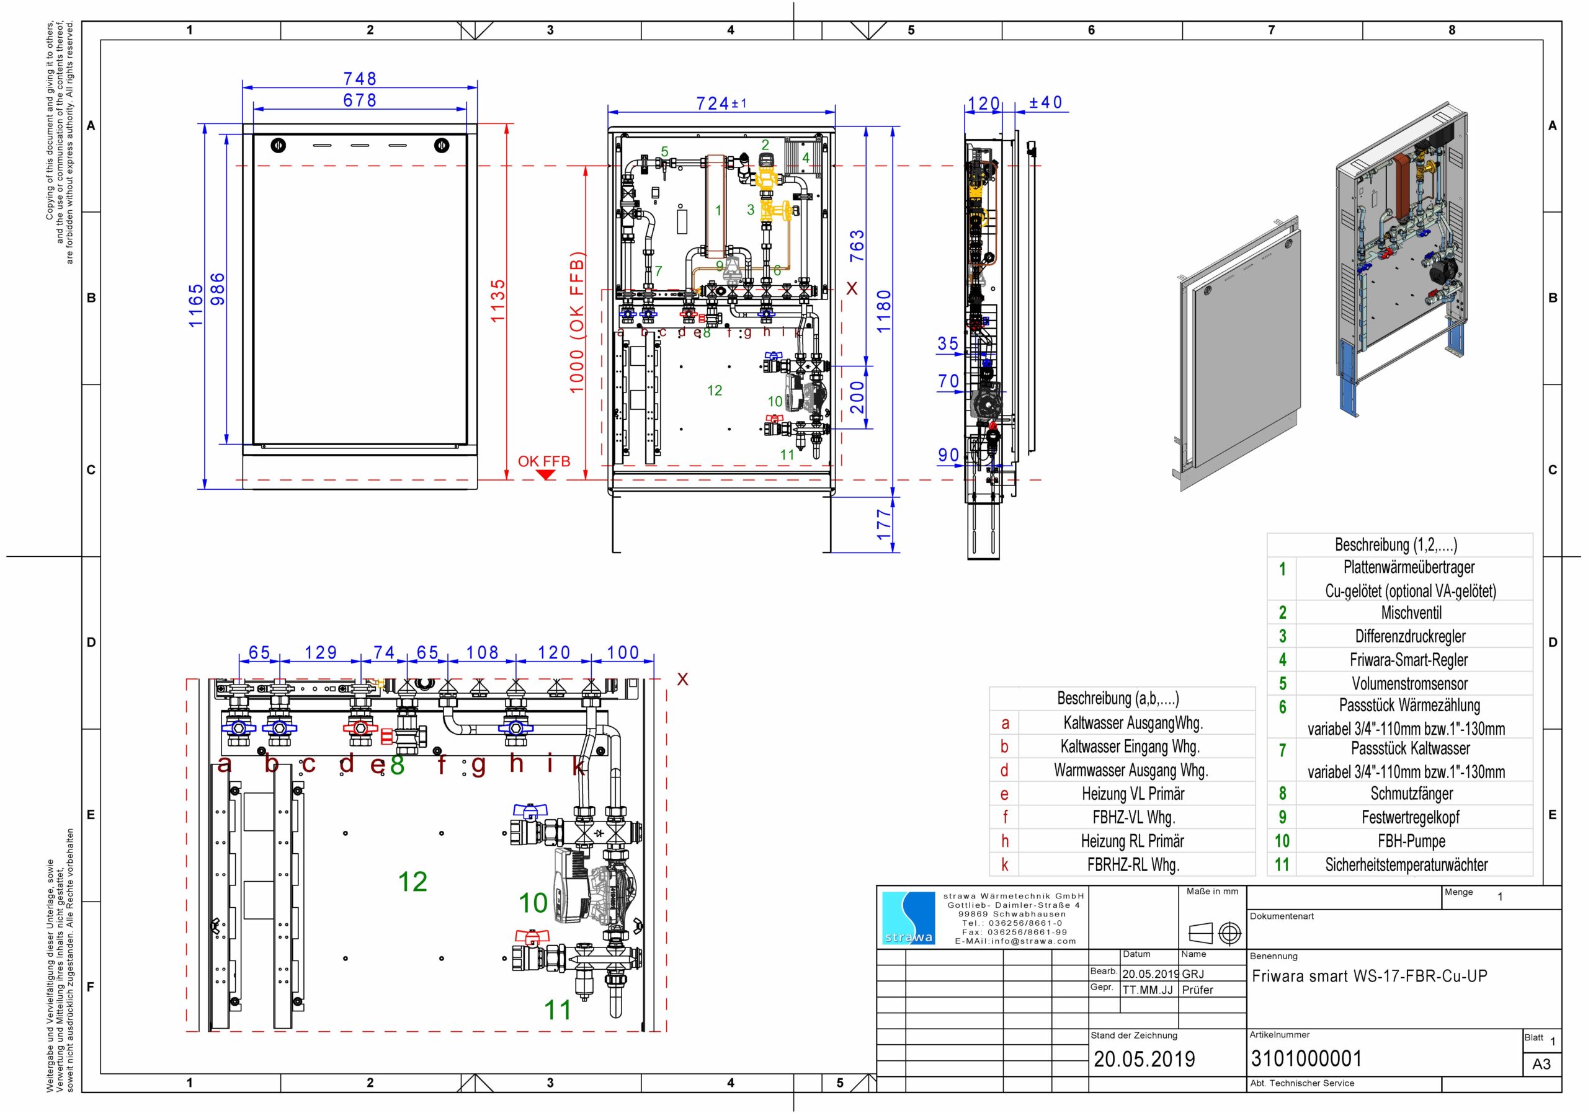1588x1113 pixels.
Task: Select the 1180 vertical dimension
Action: coord(884,311)
